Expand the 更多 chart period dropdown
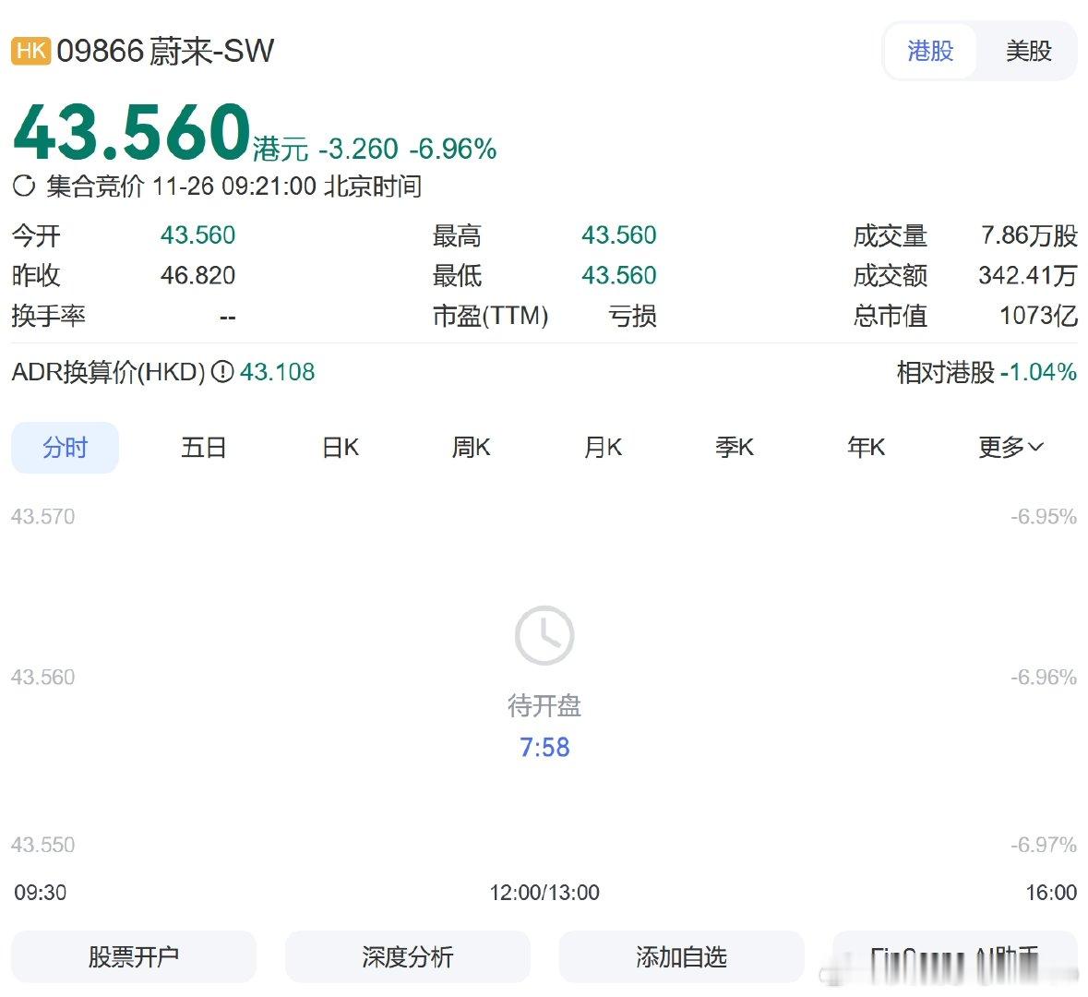This screenshot has width=1088, height=997. pos(1011,447)
